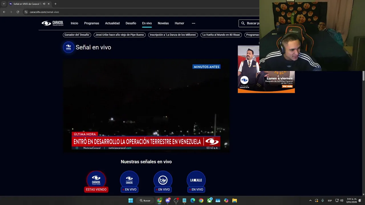Select the En vivo nav tab
The height and width of the screenshot is (205, 365).
[x=147, y=23]
